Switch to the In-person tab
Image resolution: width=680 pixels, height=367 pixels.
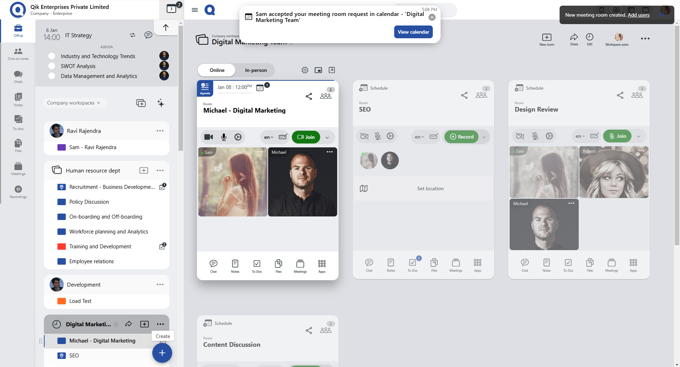(x=256, y=70)
